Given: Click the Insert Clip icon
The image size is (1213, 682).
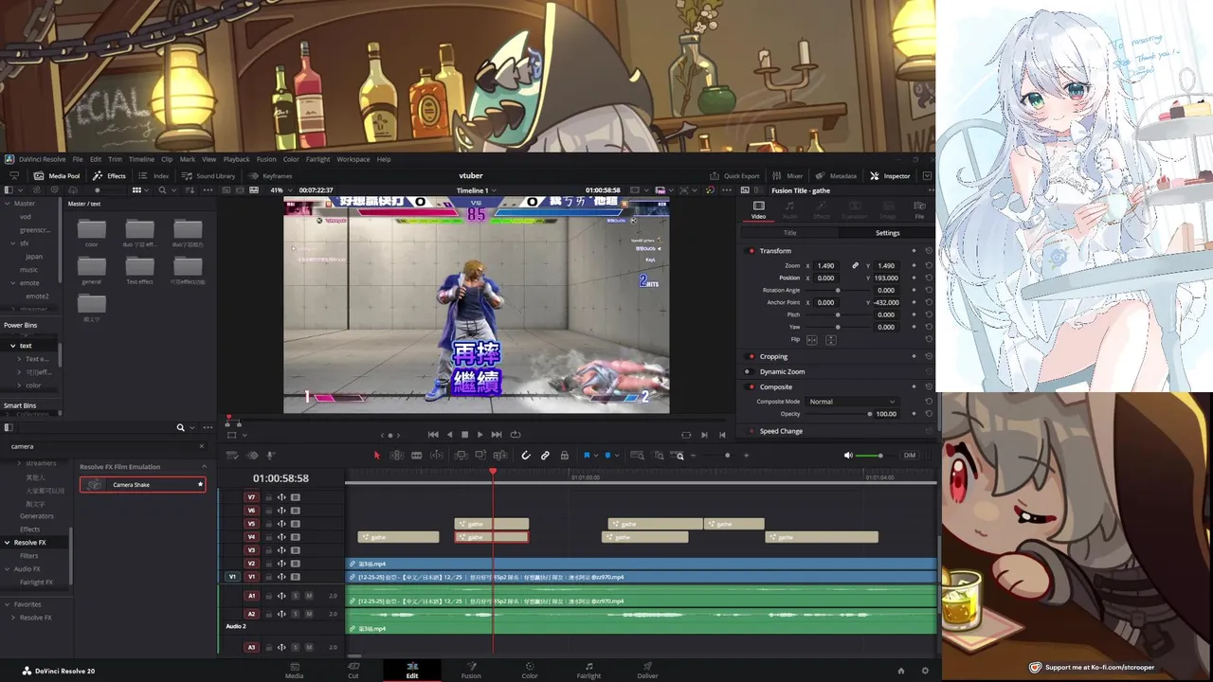Looking at the screenshot, I should (x=462, y=456).
